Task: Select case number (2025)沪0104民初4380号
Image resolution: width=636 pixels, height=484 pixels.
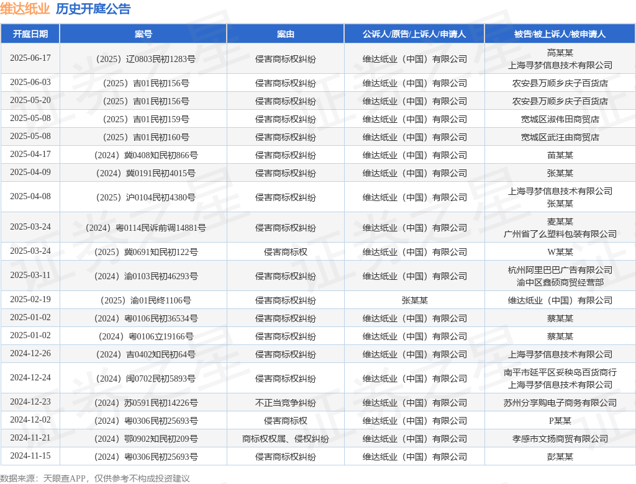Action: 145,197
